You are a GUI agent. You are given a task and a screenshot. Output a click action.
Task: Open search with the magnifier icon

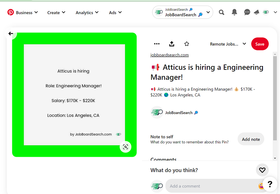[x=221, y=12]
